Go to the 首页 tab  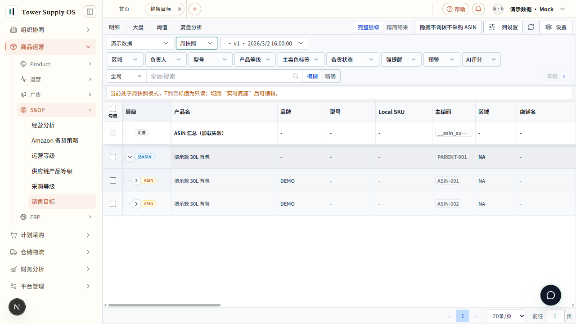tap(124, 9)
